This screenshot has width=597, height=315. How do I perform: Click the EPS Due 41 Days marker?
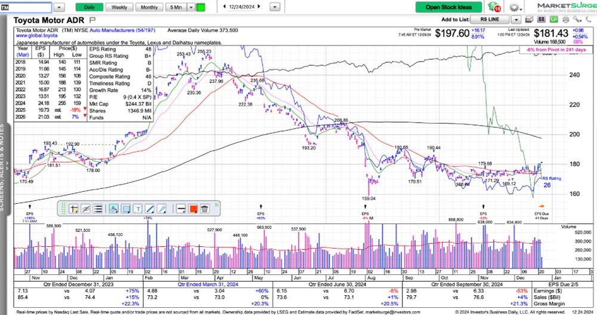pos(541,212)
